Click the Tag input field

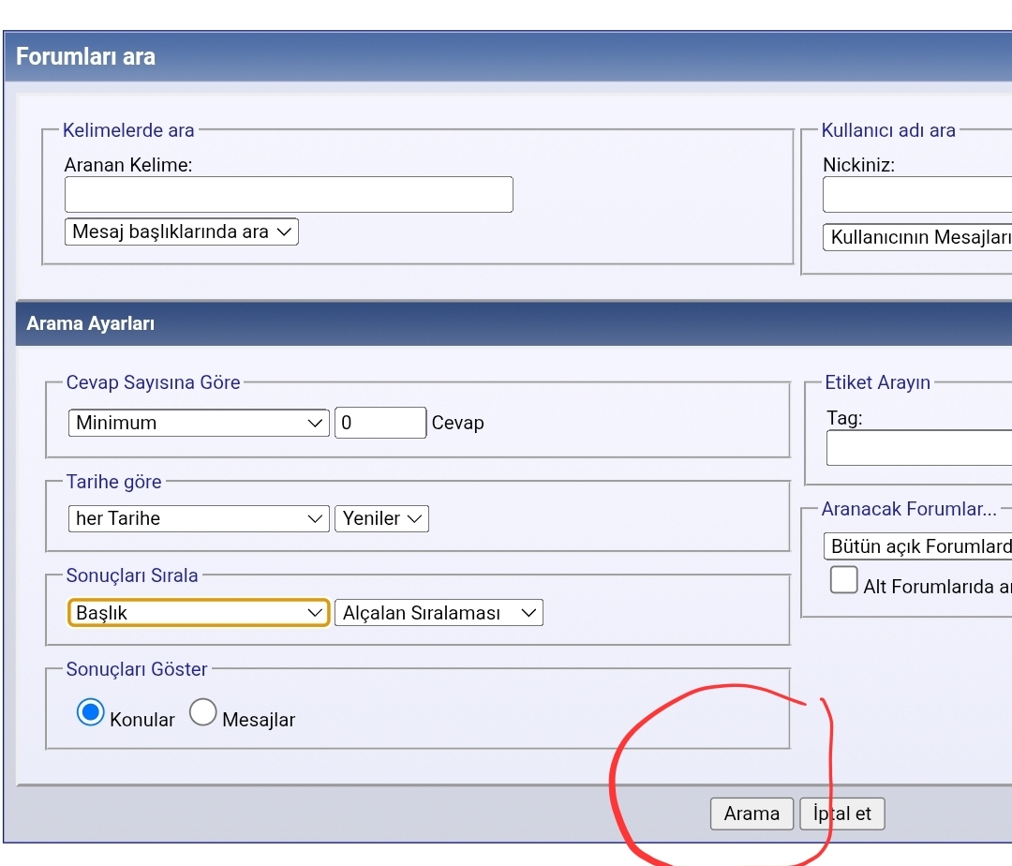[x=918, y=448]
